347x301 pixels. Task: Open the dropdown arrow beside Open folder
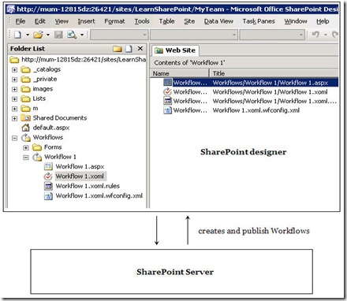(48, 35)
